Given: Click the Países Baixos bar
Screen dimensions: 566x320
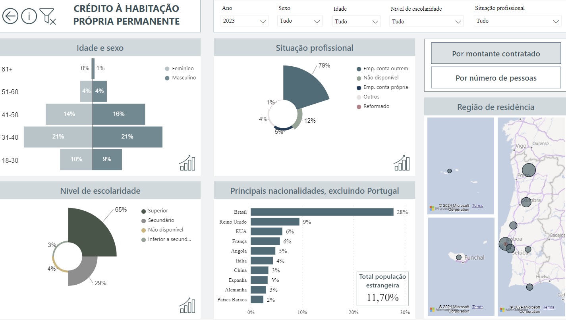Looking at the screenshot, I should pos(257,299).
